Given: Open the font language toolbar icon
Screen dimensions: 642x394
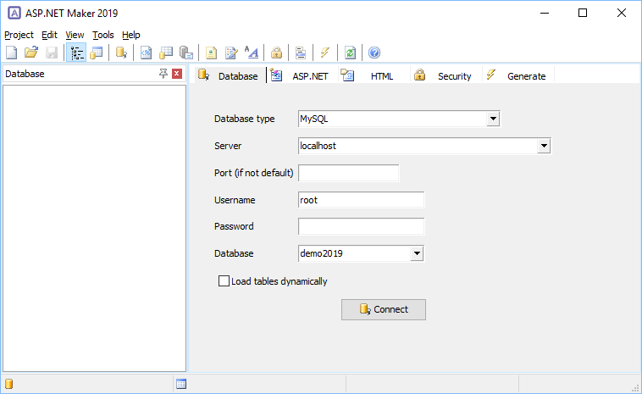Looking at the screenshot, I should [252, 53].
